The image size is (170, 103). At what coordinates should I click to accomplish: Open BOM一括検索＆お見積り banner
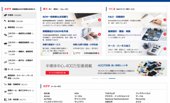tap(71, 20)
